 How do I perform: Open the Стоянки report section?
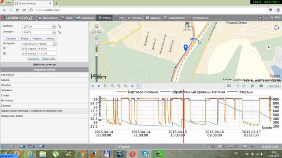click(x=44, y=106)
